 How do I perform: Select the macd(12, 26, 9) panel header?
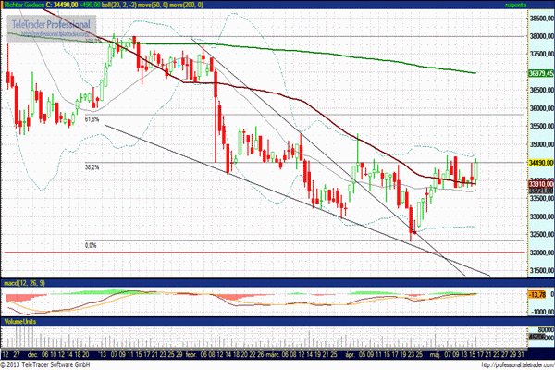[24, 283]
